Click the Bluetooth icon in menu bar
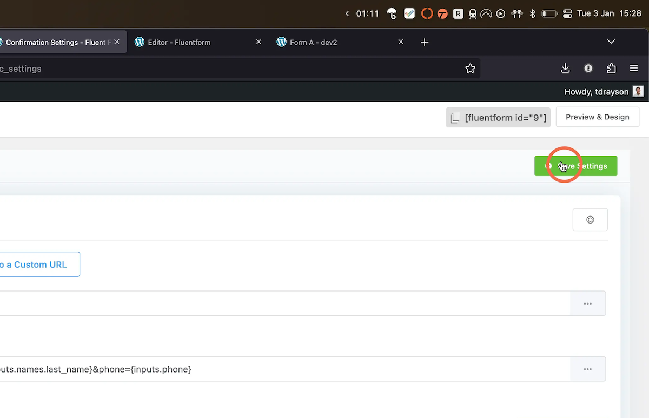The image size is (649, 419). [x=532, y=13]
